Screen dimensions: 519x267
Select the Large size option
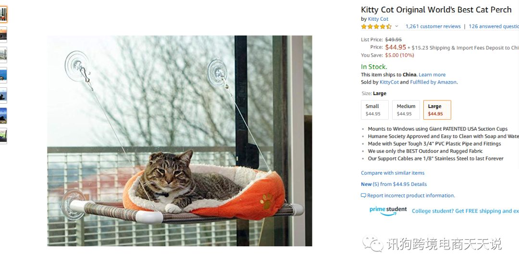pos(437,110)
